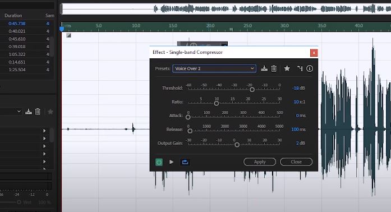Screen dimensions: 391x212
Task: Select file row with duration 0:45.610
Action: coord(27,39)
